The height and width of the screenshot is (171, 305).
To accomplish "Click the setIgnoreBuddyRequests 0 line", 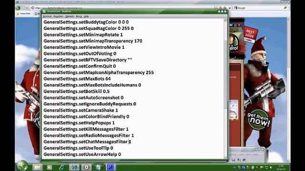I will click(x=90, y=104).
